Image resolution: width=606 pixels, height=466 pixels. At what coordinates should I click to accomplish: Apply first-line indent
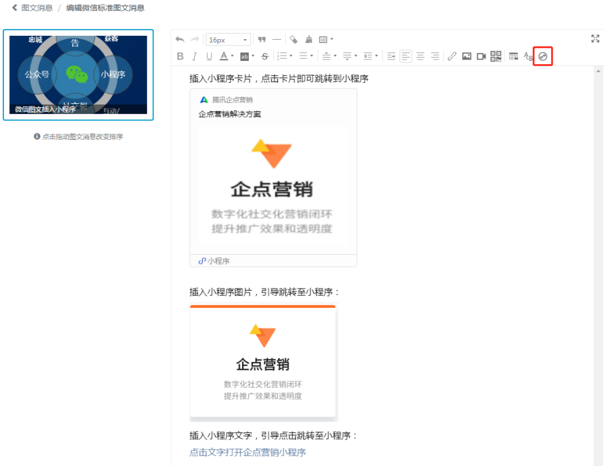pyautogui.click(x=391, y=56)
